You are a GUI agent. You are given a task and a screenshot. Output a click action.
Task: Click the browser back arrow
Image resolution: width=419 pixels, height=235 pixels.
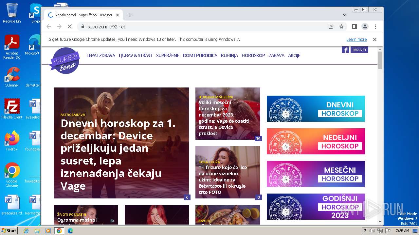pyautogui.click(x=49, y=26)
